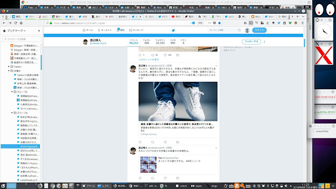Screen dimensions: 336x189
Task: Open the tweet options chevron on quoted-tweet post
Action: click(x=216, y=148)
